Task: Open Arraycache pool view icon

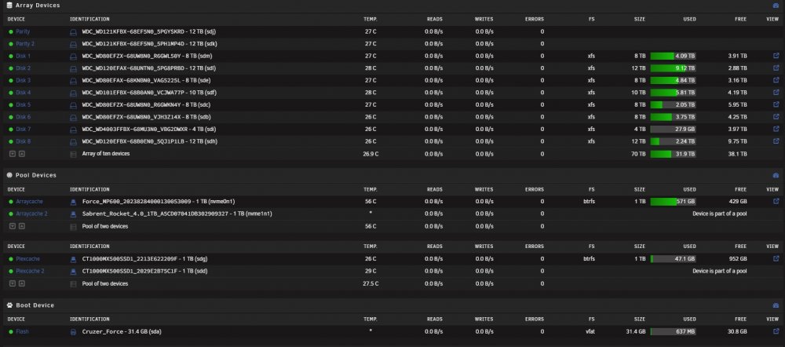Action: pos(776,201)
